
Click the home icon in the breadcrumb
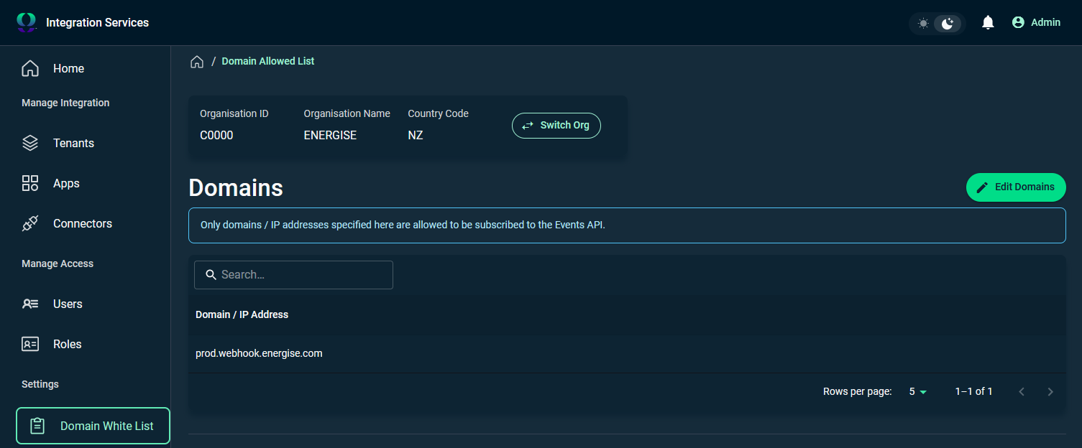(197, 61)
